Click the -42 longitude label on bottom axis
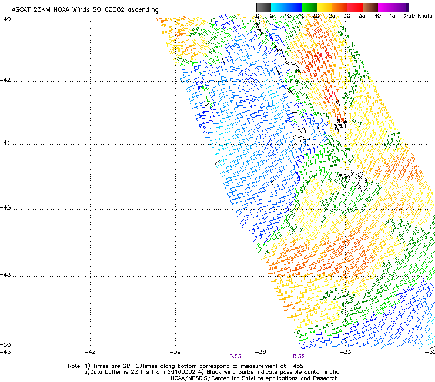The width and height of the screenshot is (435, 382). pos(90,352)
